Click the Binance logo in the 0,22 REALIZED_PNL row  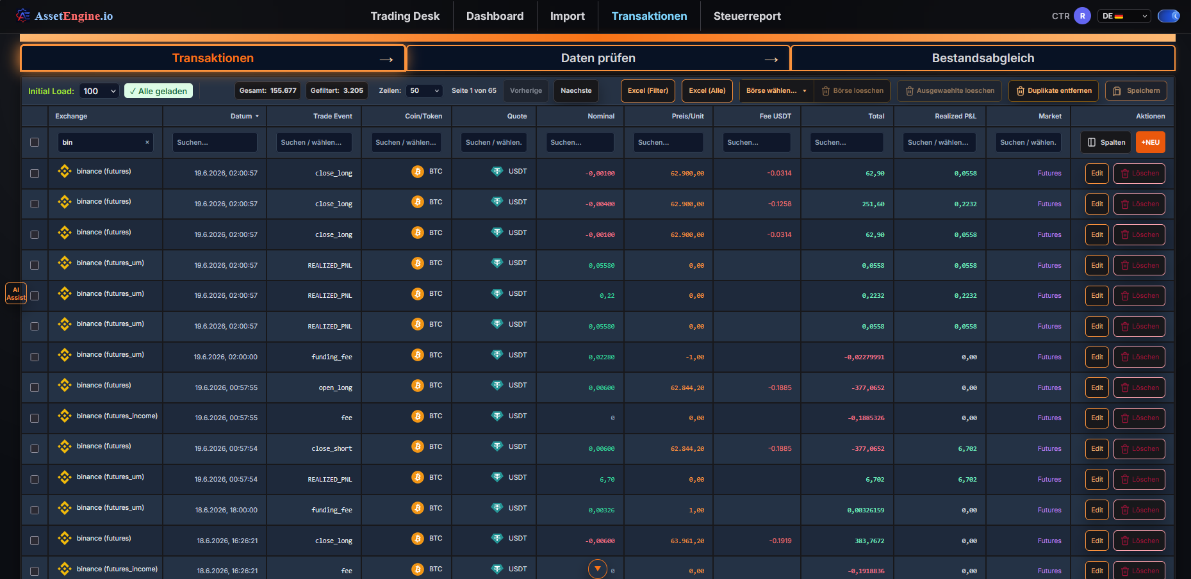tap(64, 294)
